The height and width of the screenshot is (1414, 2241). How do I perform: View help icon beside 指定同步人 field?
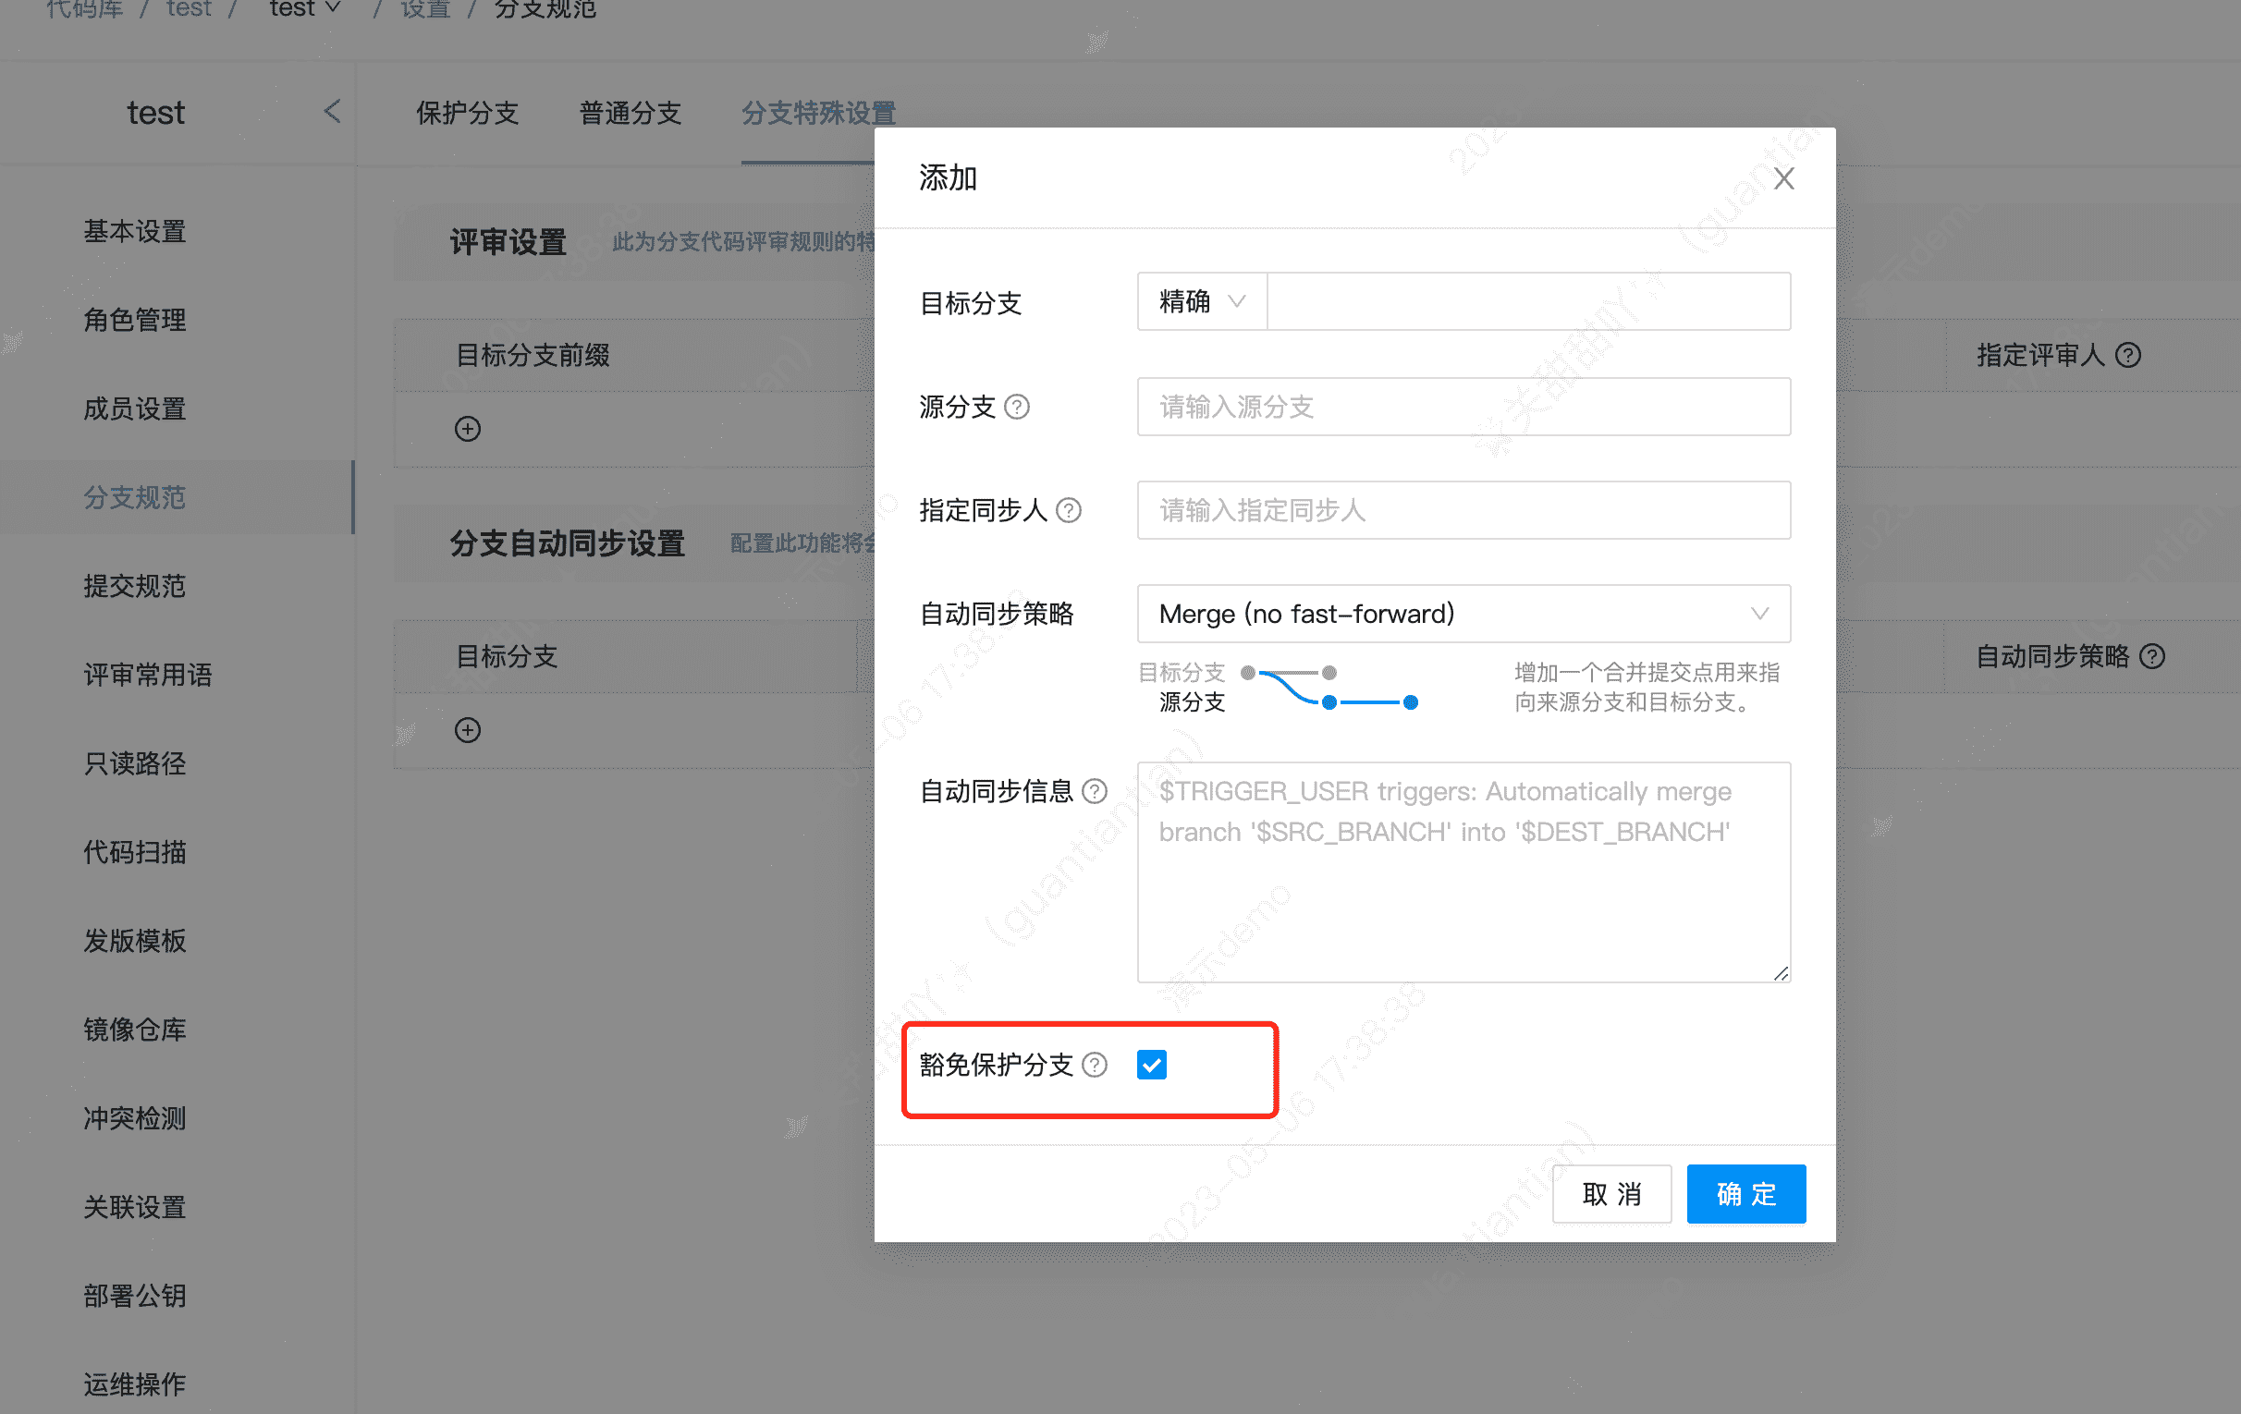1072,511
